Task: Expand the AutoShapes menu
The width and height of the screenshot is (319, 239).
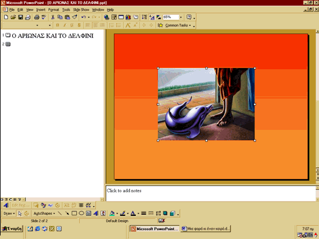Action: 44,214
